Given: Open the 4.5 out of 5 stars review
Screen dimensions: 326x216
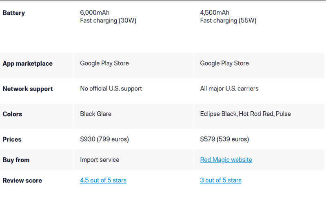Looking at the screenshot, I should (103, 180).
